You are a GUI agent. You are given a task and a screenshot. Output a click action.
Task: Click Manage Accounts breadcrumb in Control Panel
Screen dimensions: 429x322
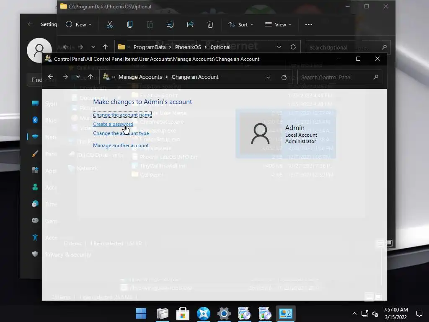tap(140, 77)
